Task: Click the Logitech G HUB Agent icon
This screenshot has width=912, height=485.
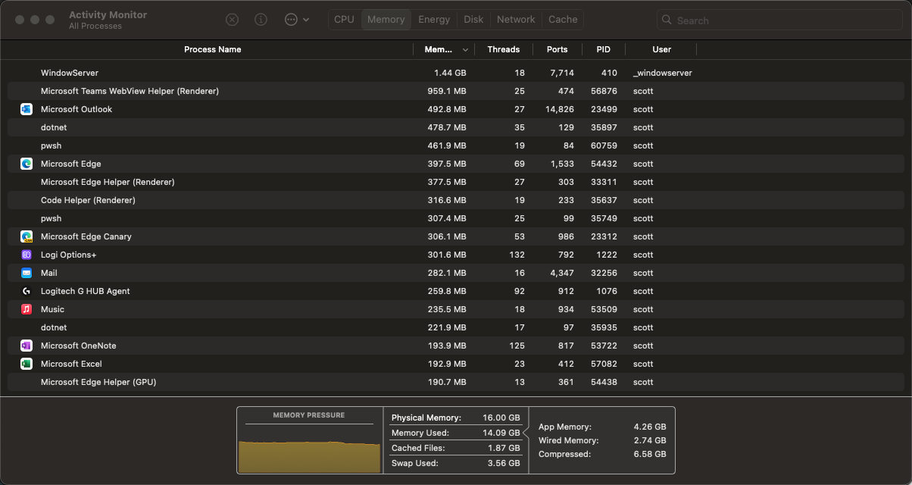Action: point(27,291)
